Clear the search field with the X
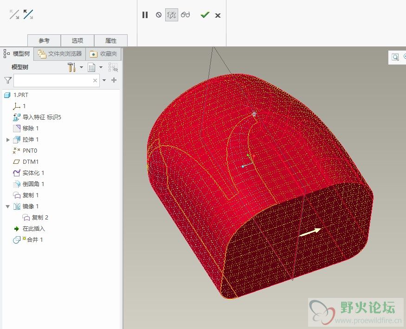 click(95, 80)
